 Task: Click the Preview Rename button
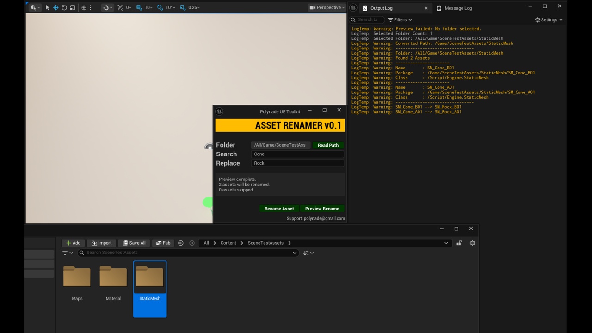(322, 209)
